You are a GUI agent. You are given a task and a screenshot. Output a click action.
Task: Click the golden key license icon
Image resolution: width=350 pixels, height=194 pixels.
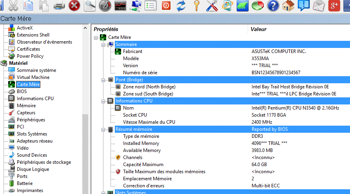pyautogui.click(x=196, y=5)
